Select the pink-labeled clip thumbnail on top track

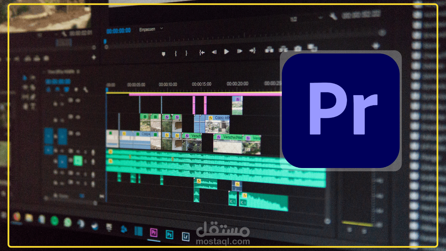coord(237,105)
